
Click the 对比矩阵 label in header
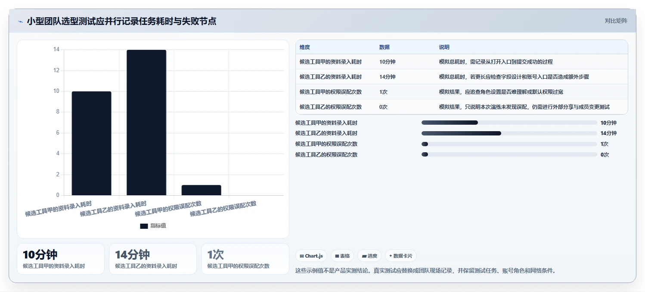point(616,21)
